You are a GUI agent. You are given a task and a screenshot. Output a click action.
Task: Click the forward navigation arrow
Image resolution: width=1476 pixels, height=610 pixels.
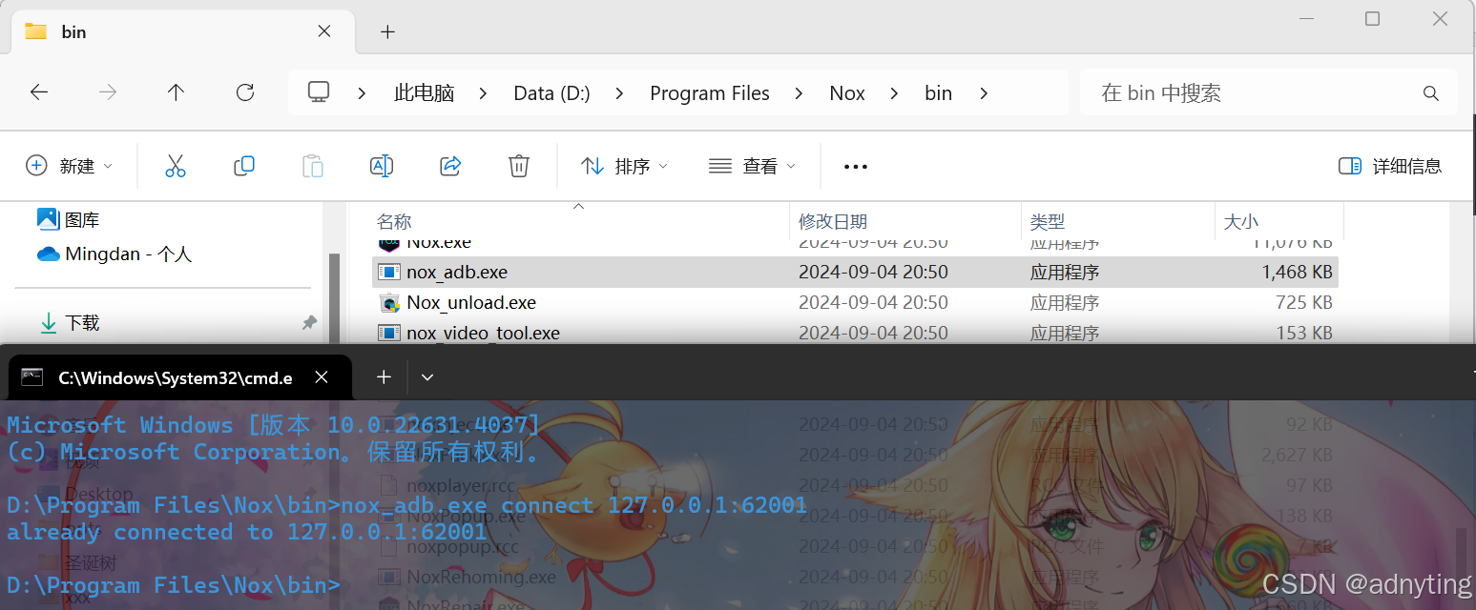[x=108, y=92]
